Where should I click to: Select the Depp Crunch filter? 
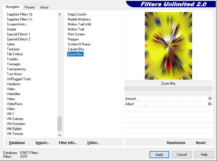point(77,14)
